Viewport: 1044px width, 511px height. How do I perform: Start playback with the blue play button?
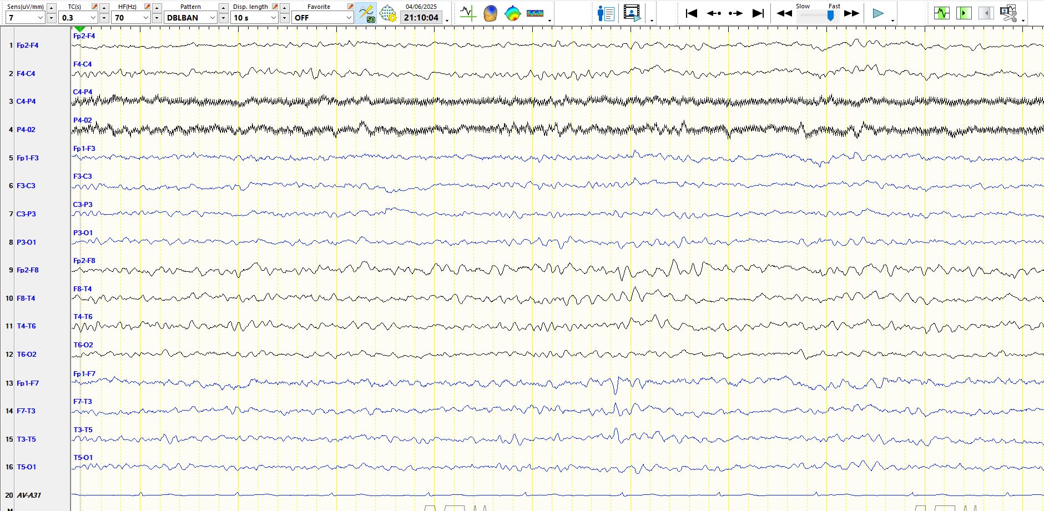[878, 13]
